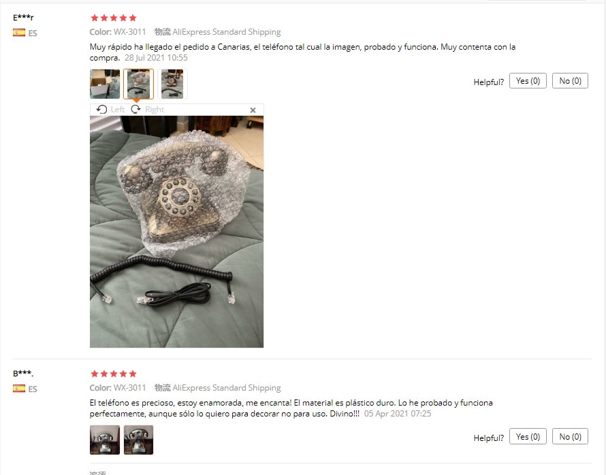The width and height of the screenshot is (606, 475).
Task: Close the enlarged photo viewer
Action: click(253, 110)
